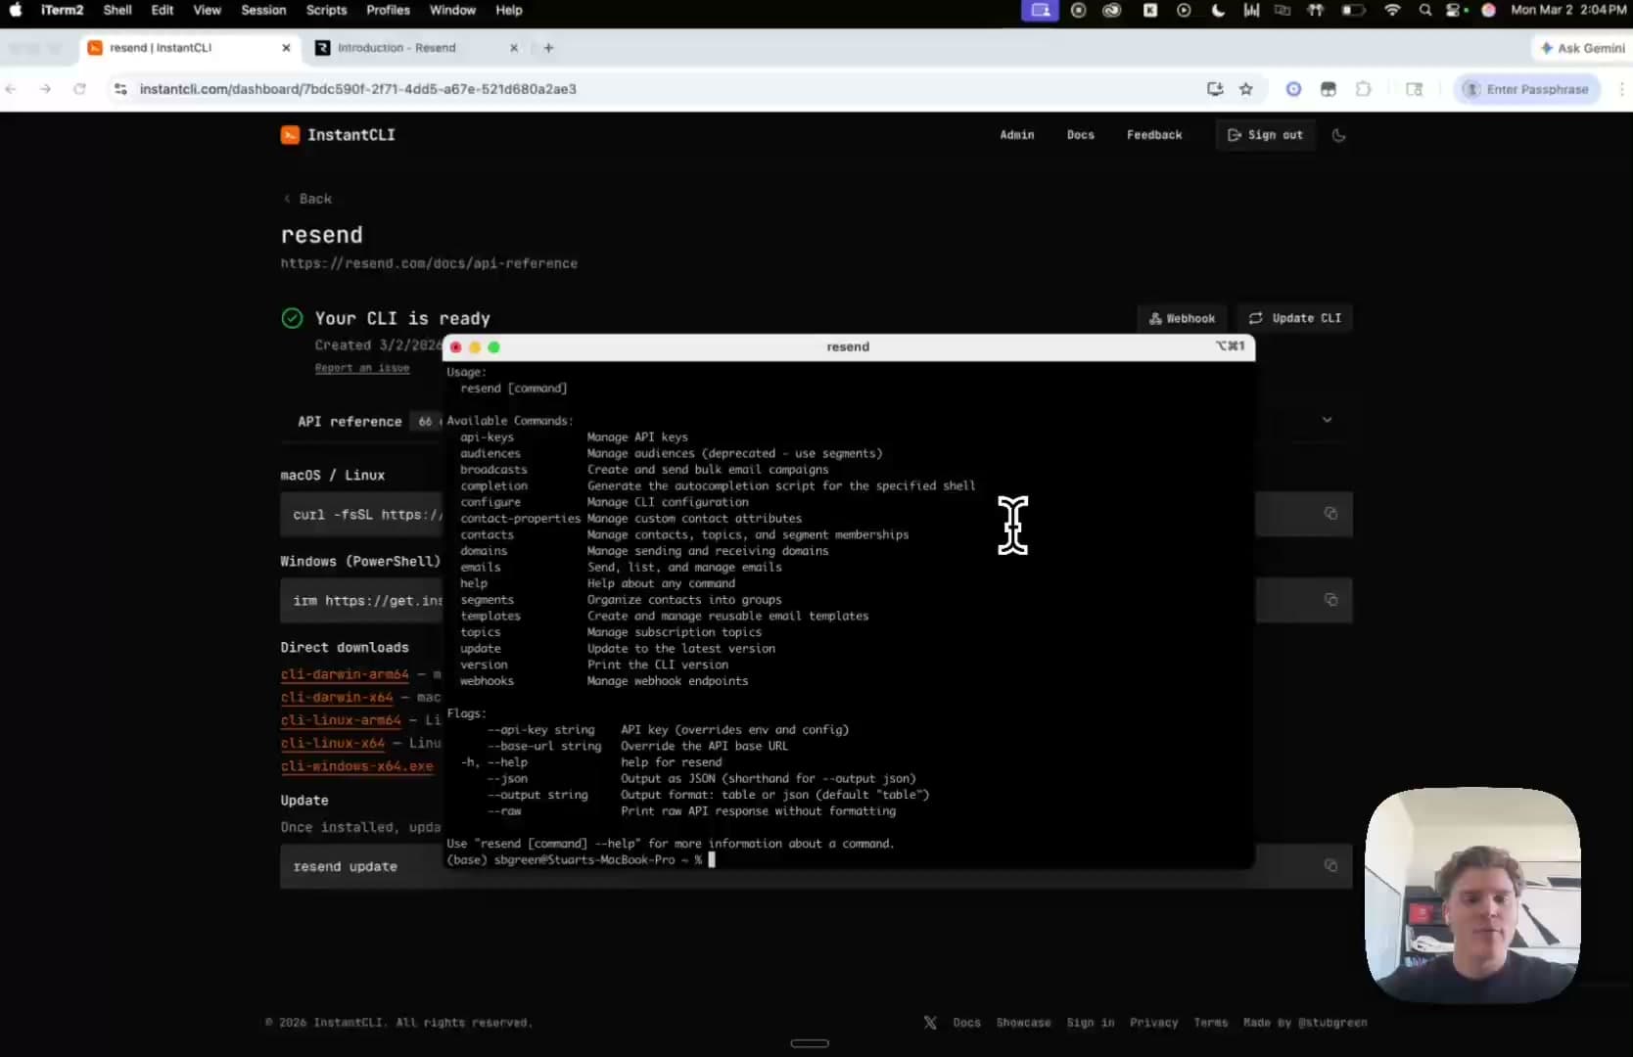Image resolution: width=1633 pixels, height=1057 pixels.
Task: Open macOS Spotlight search
Action: 1425,10
